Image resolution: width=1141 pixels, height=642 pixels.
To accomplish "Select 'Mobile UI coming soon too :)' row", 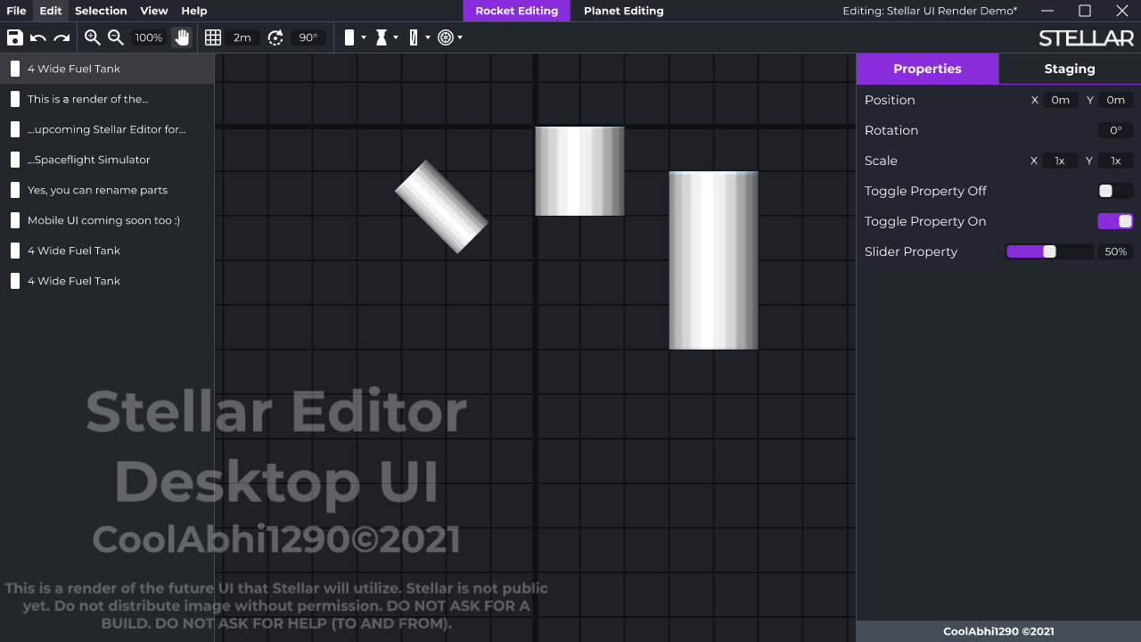I will coord(107,220).
